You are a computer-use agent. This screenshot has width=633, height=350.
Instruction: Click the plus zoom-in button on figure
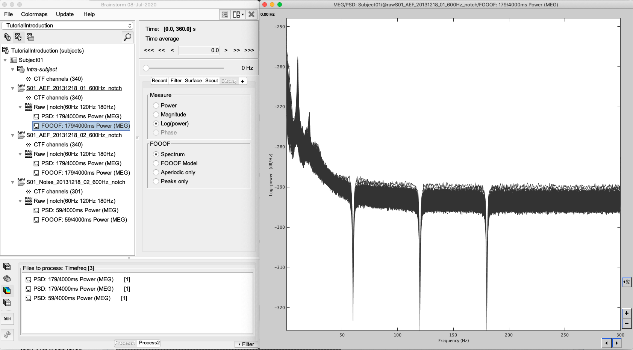tap(626, 313)
